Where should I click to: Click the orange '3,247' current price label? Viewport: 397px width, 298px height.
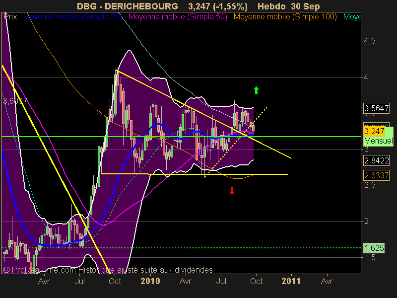[374, 131]
